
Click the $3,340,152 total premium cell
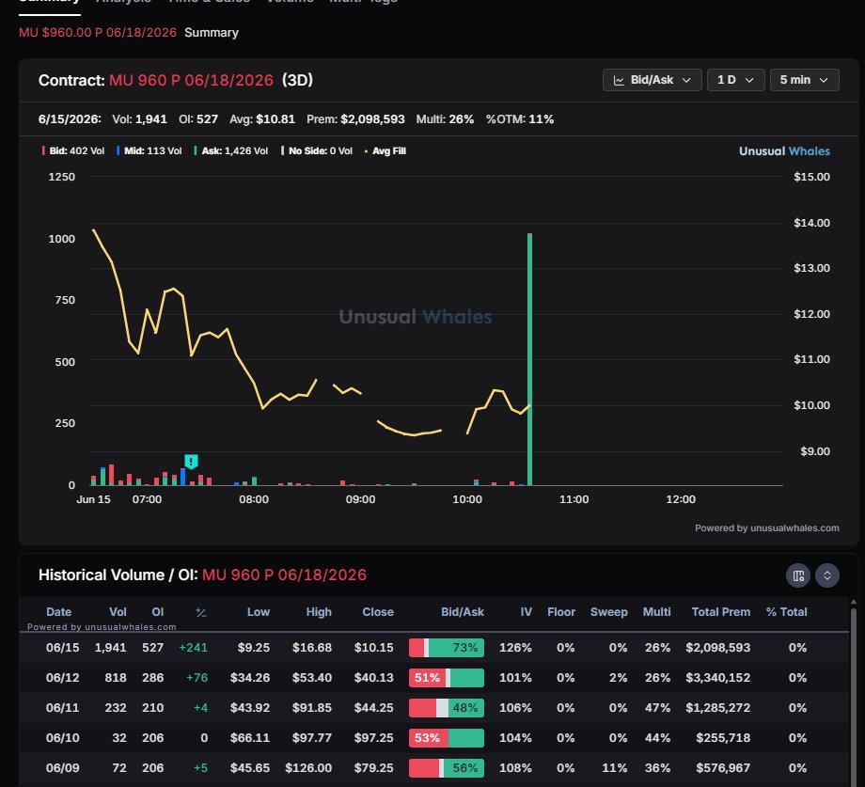(717, 678)
